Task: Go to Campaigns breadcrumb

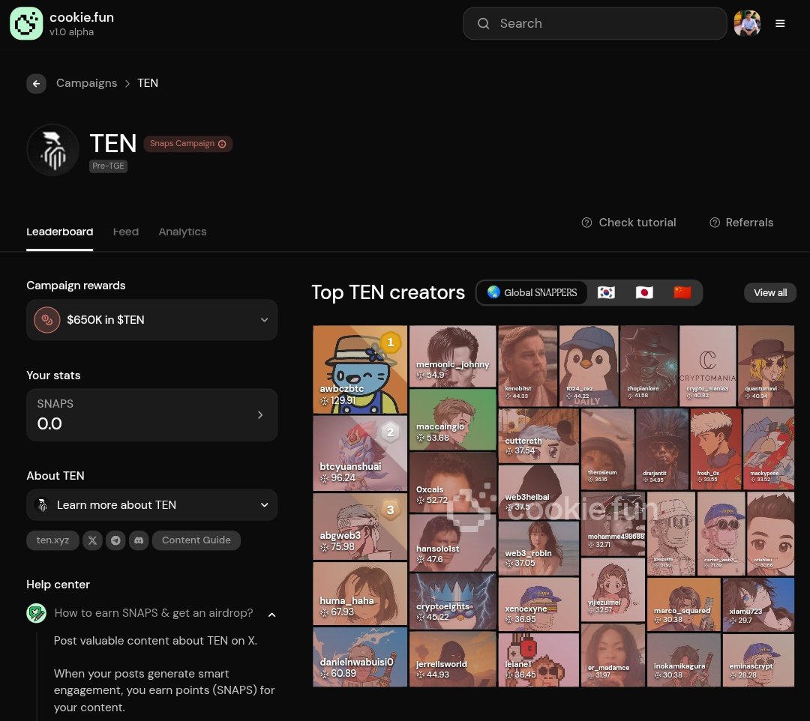Action: [87, 83]
